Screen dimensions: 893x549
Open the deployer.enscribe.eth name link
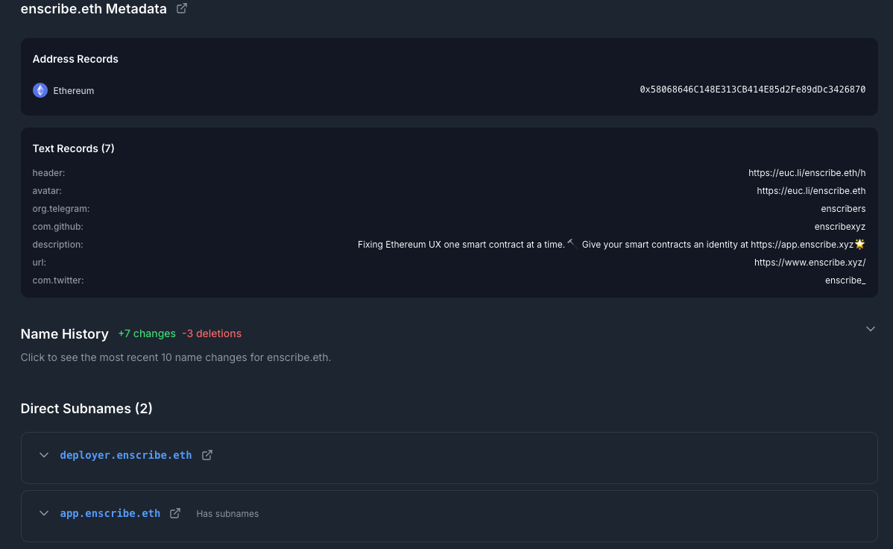coord(125,455)
